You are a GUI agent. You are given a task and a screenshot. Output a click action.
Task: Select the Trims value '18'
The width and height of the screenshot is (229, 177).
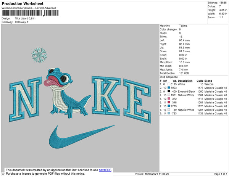[181, 37]
